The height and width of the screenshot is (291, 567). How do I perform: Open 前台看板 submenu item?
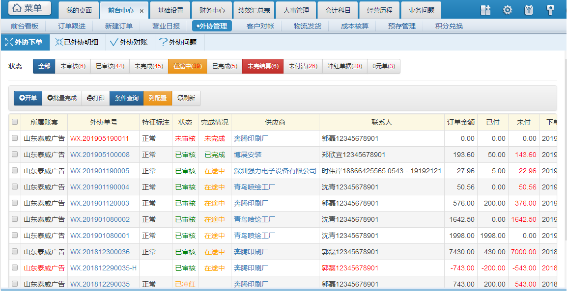(25, 26)
